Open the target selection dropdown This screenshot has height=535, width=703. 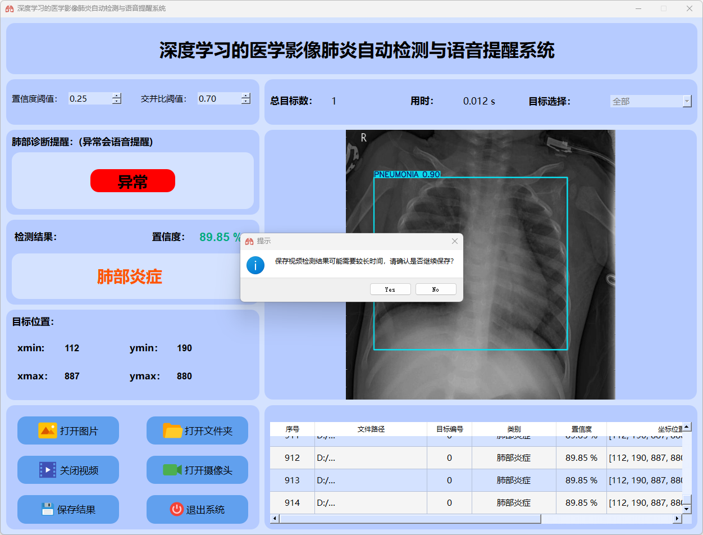coord(687,101)
